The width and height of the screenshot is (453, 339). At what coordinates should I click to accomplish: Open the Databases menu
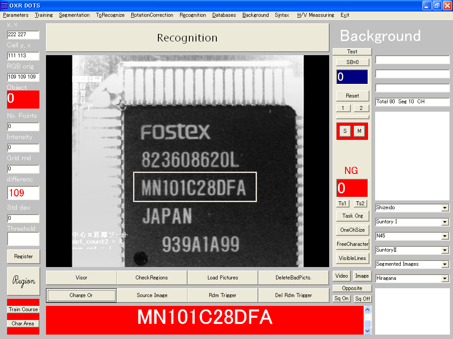coord(224,15)
